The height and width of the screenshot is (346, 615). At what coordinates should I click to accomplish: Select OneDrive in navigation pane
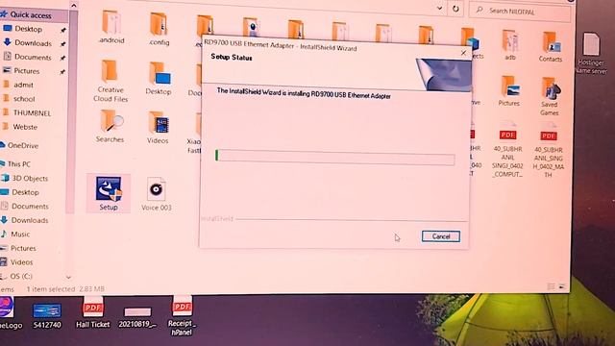(x=23, y=145)
